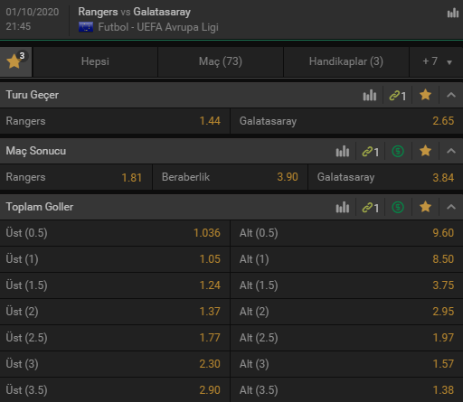Switch to the Handikaplar (3) tab
Screen dimensions: 463x402
click(x=346, y=61)
